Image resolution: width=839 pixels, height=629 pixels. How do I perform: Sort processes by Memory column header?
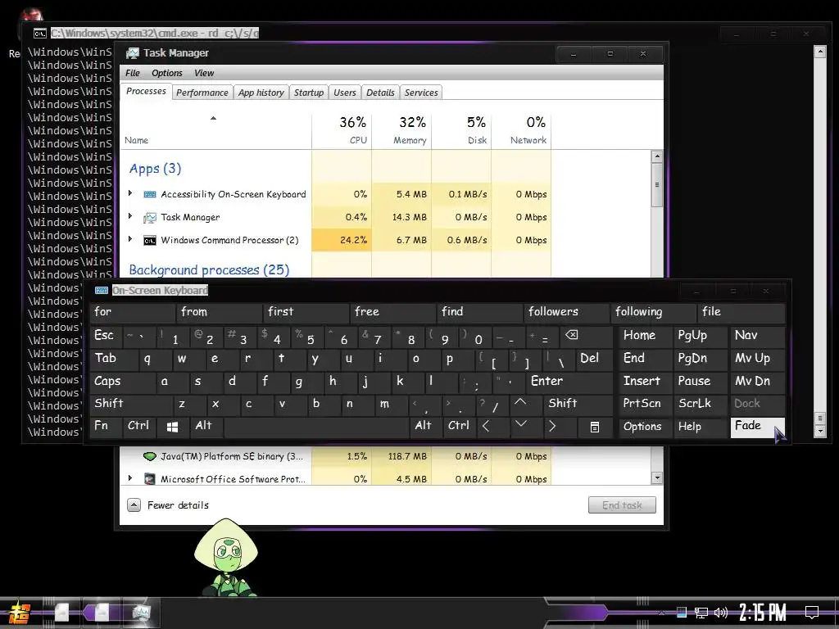pos(401,130)
